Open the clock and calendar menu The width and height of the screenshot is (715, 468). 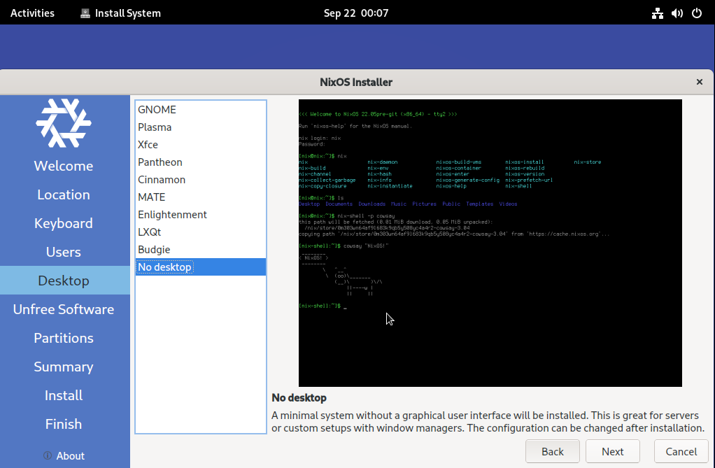tap(356, 13)
